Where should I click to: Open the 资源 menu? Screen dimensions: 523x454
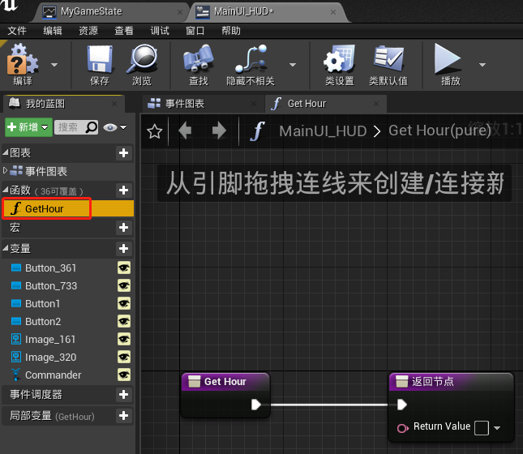(x=88, y=31)
